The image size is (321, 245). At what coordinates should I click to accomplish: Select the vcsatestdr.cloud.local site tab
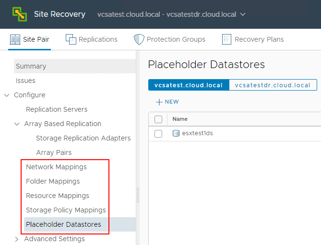(273, 85)
